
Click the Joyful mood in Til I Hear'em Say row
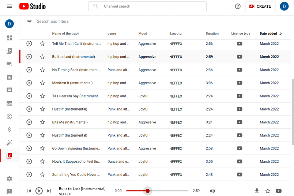143,96
